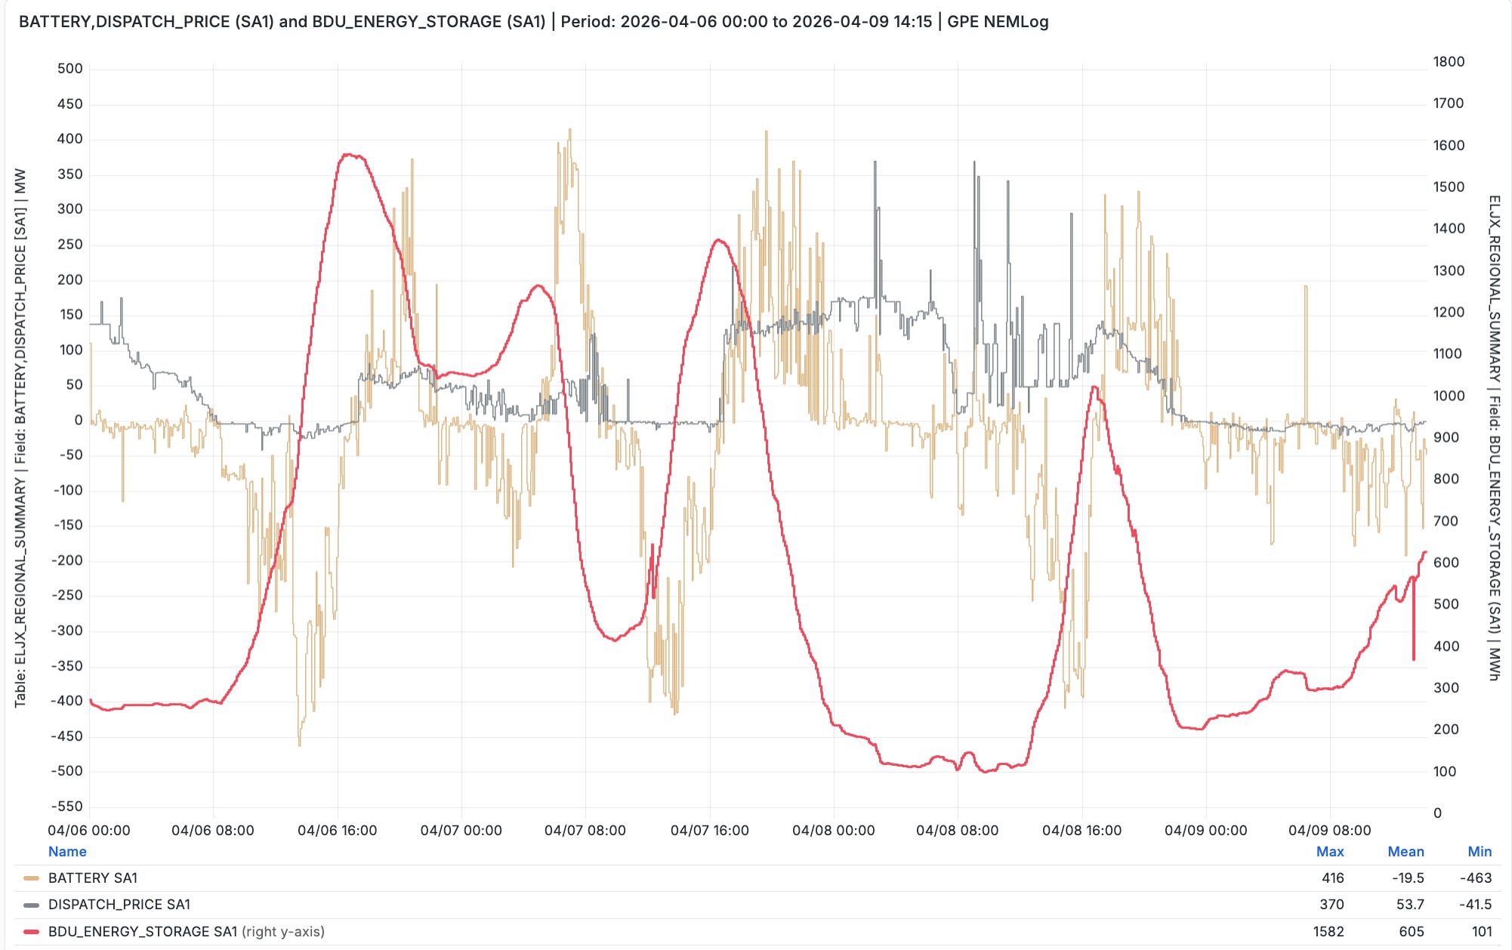Viewport: 1512px width, 950px height.
Task: Click the Max value 1582 for BDU_ENERGY_STORAGE
Action: (1328, 932)
